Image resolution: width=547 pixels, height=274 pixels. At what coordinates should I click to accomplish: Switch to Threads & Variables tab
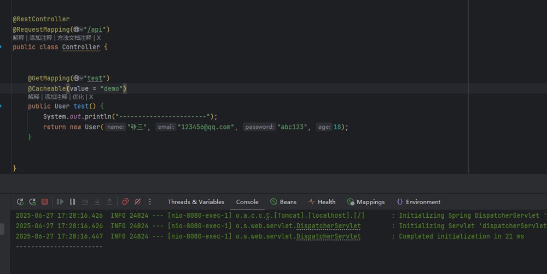[196, 202]
